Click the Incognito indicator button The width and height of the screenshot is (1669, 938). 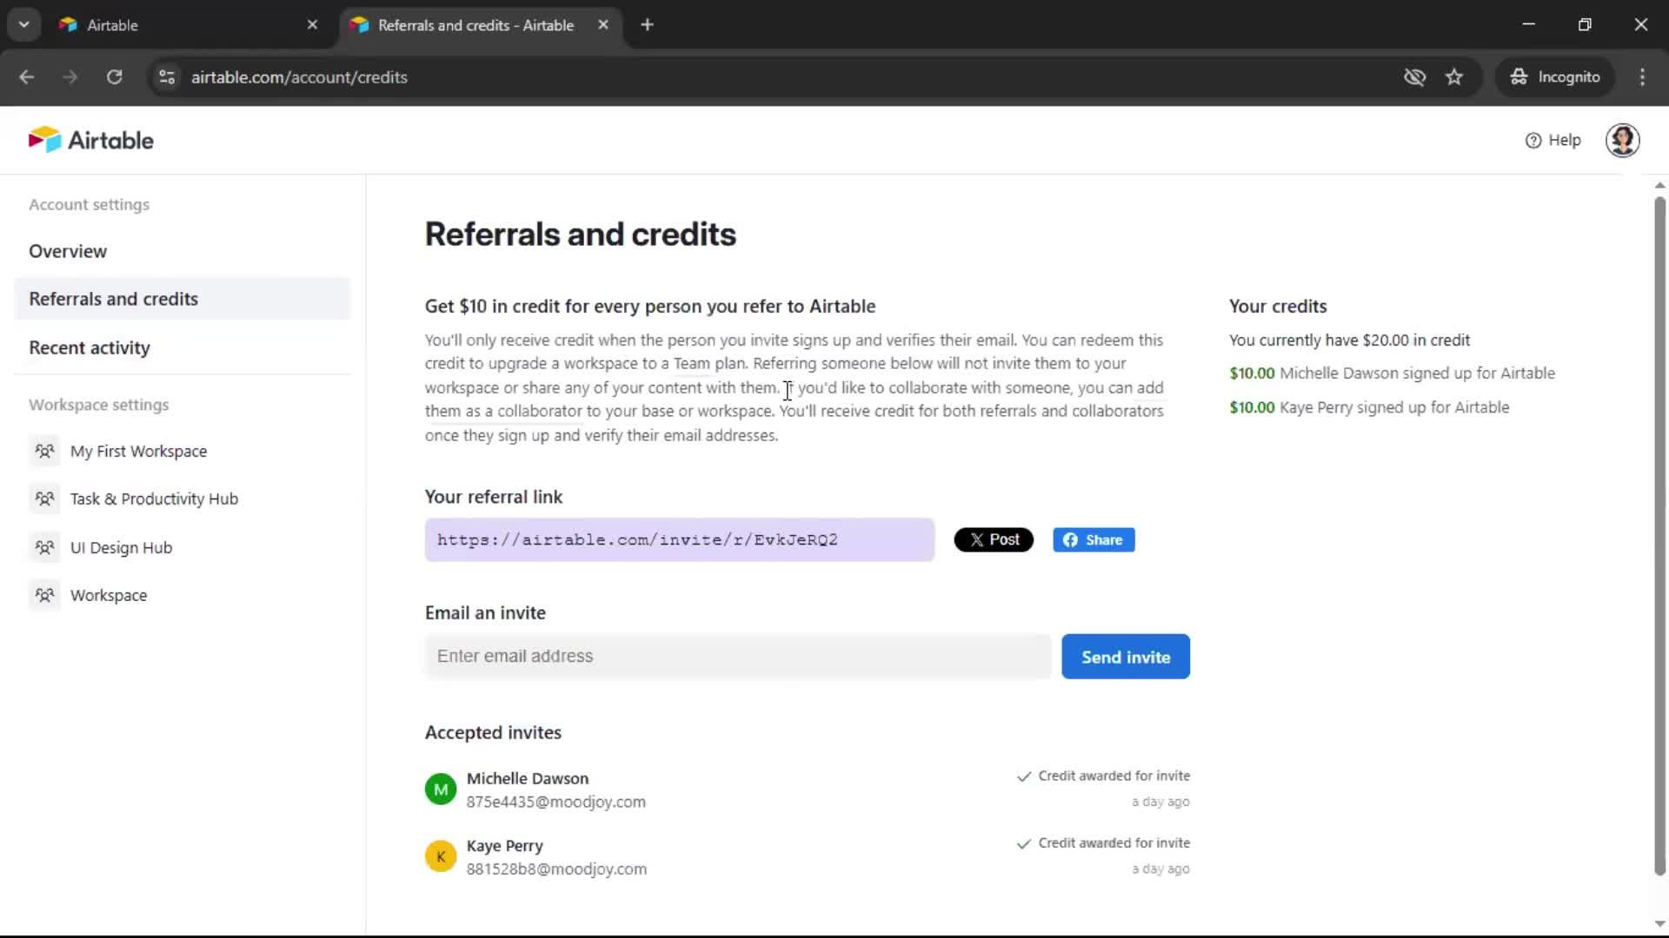click(x=1555, y=77)
